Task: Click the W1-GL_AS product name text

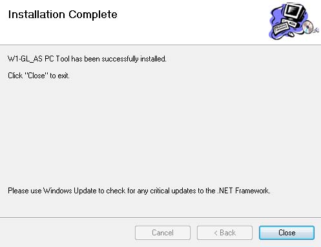Action: (x=25, y=59)
